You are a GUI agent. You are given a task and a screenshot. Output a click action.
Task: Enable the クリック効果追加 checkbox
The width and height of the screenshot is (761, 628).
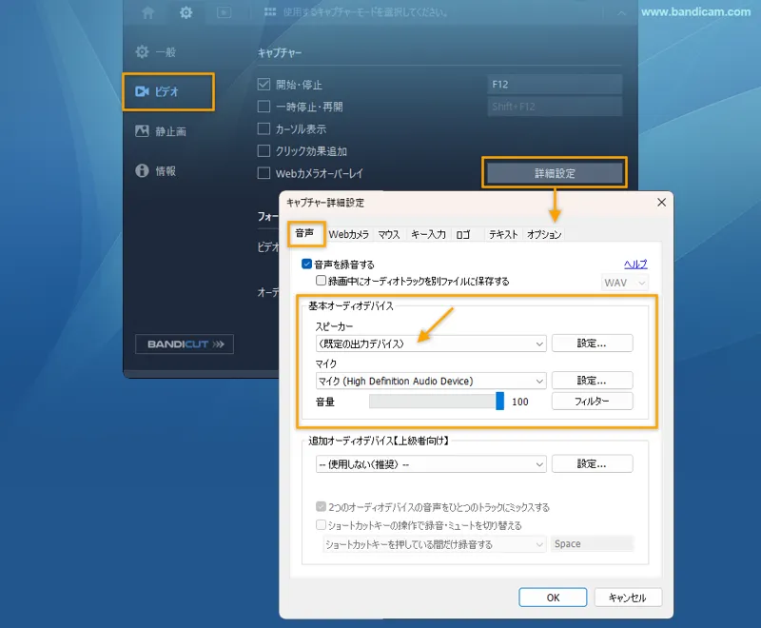[263, 151]
